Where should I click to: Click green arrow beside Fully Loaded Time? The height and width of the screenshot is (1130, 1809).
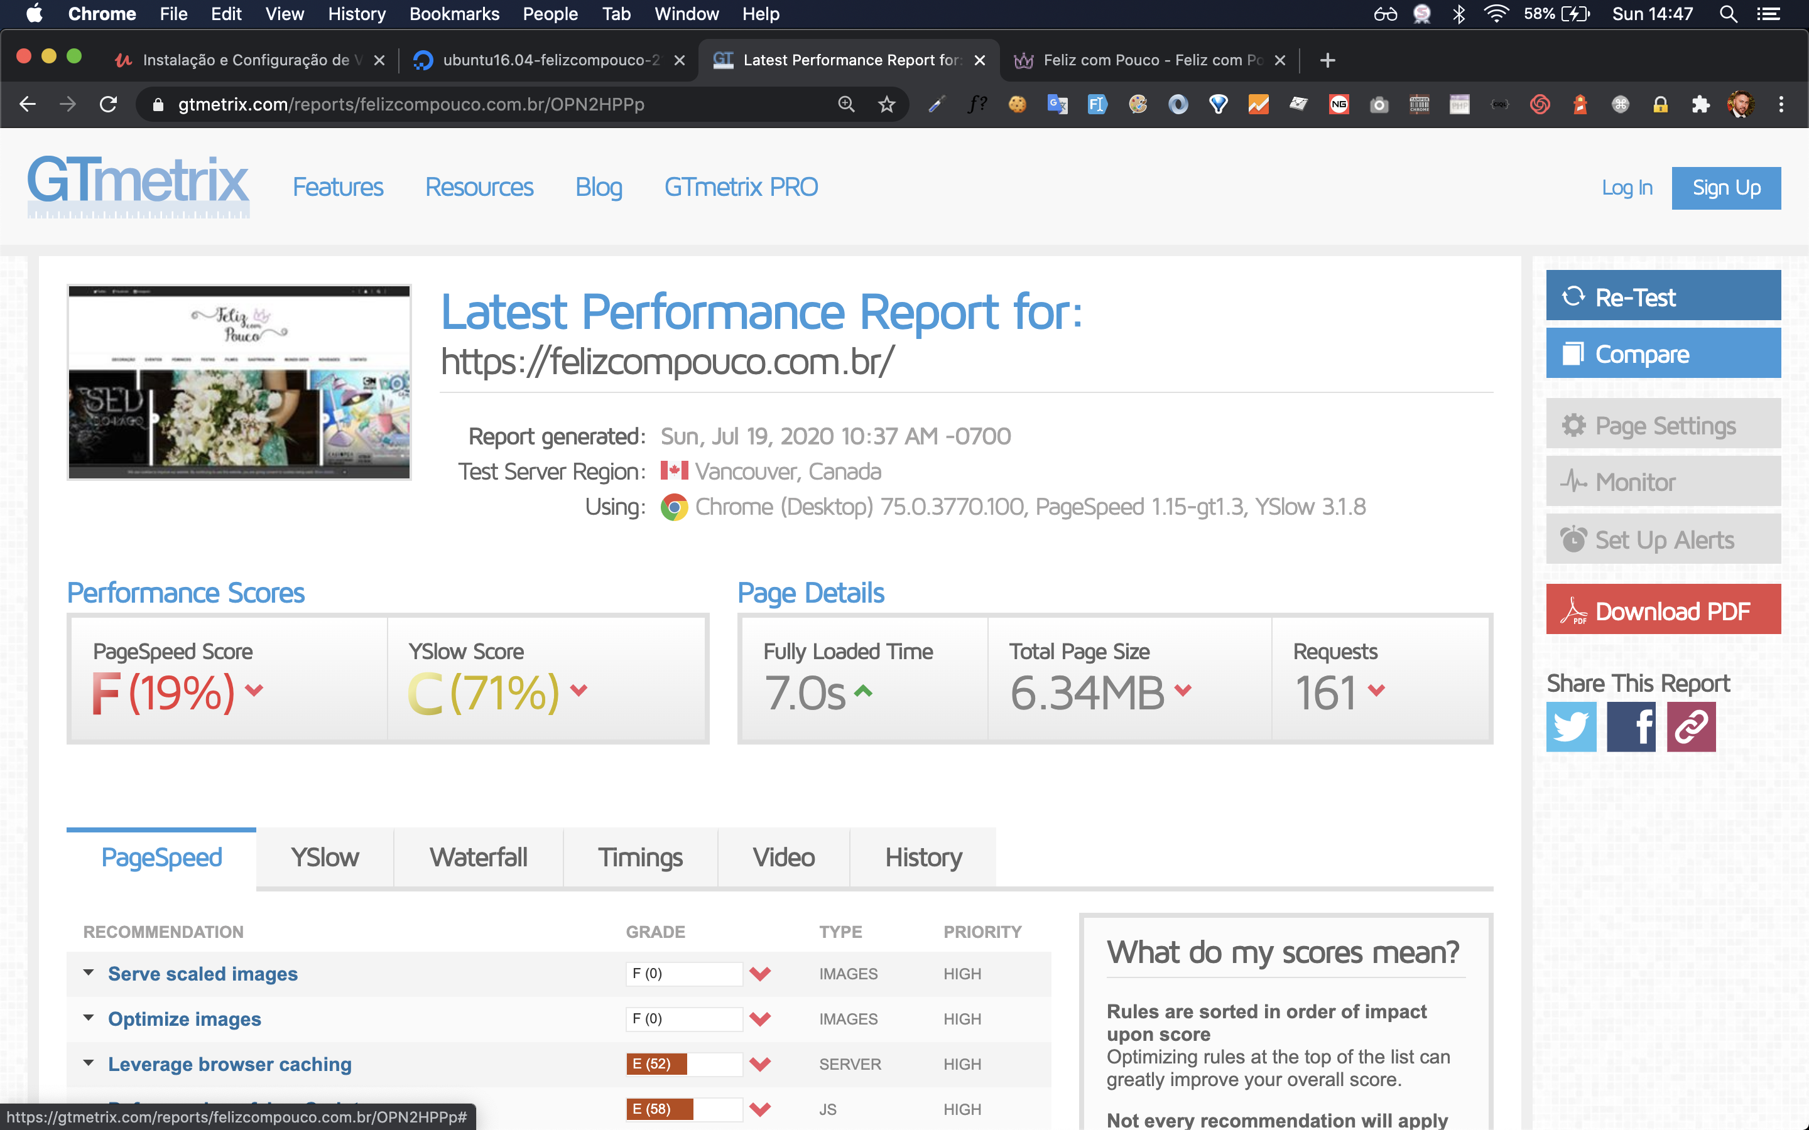click(864, 691)
